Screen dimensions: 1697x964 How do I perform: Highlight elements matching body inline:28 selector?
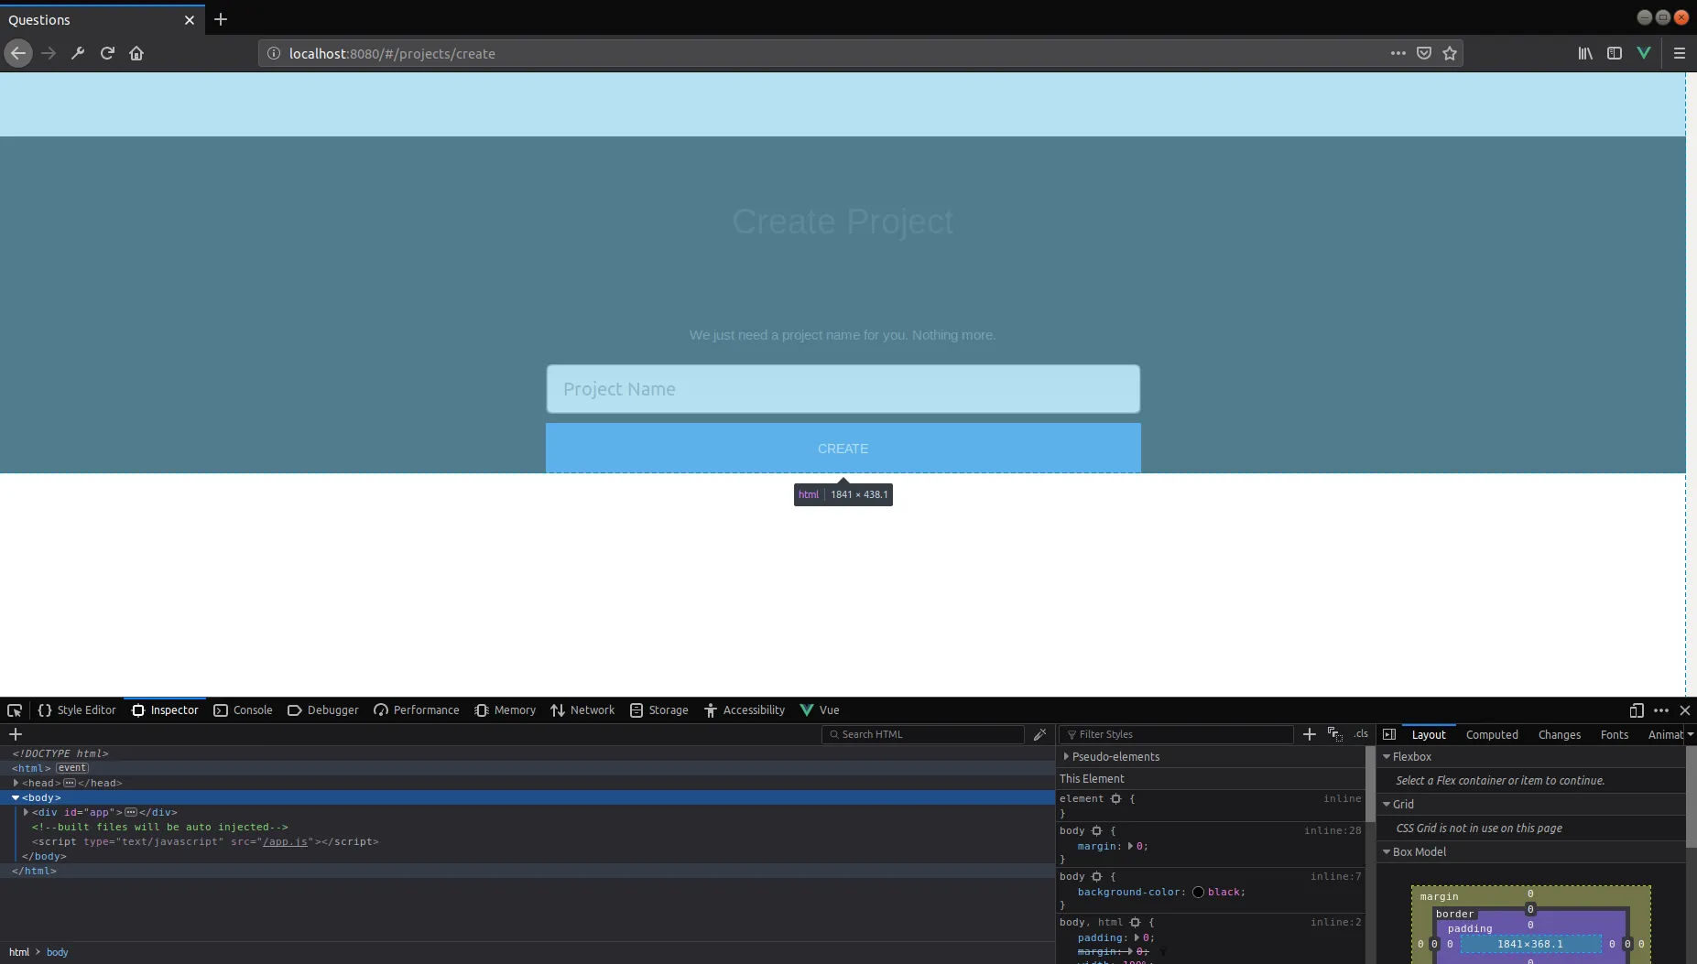1096,830
